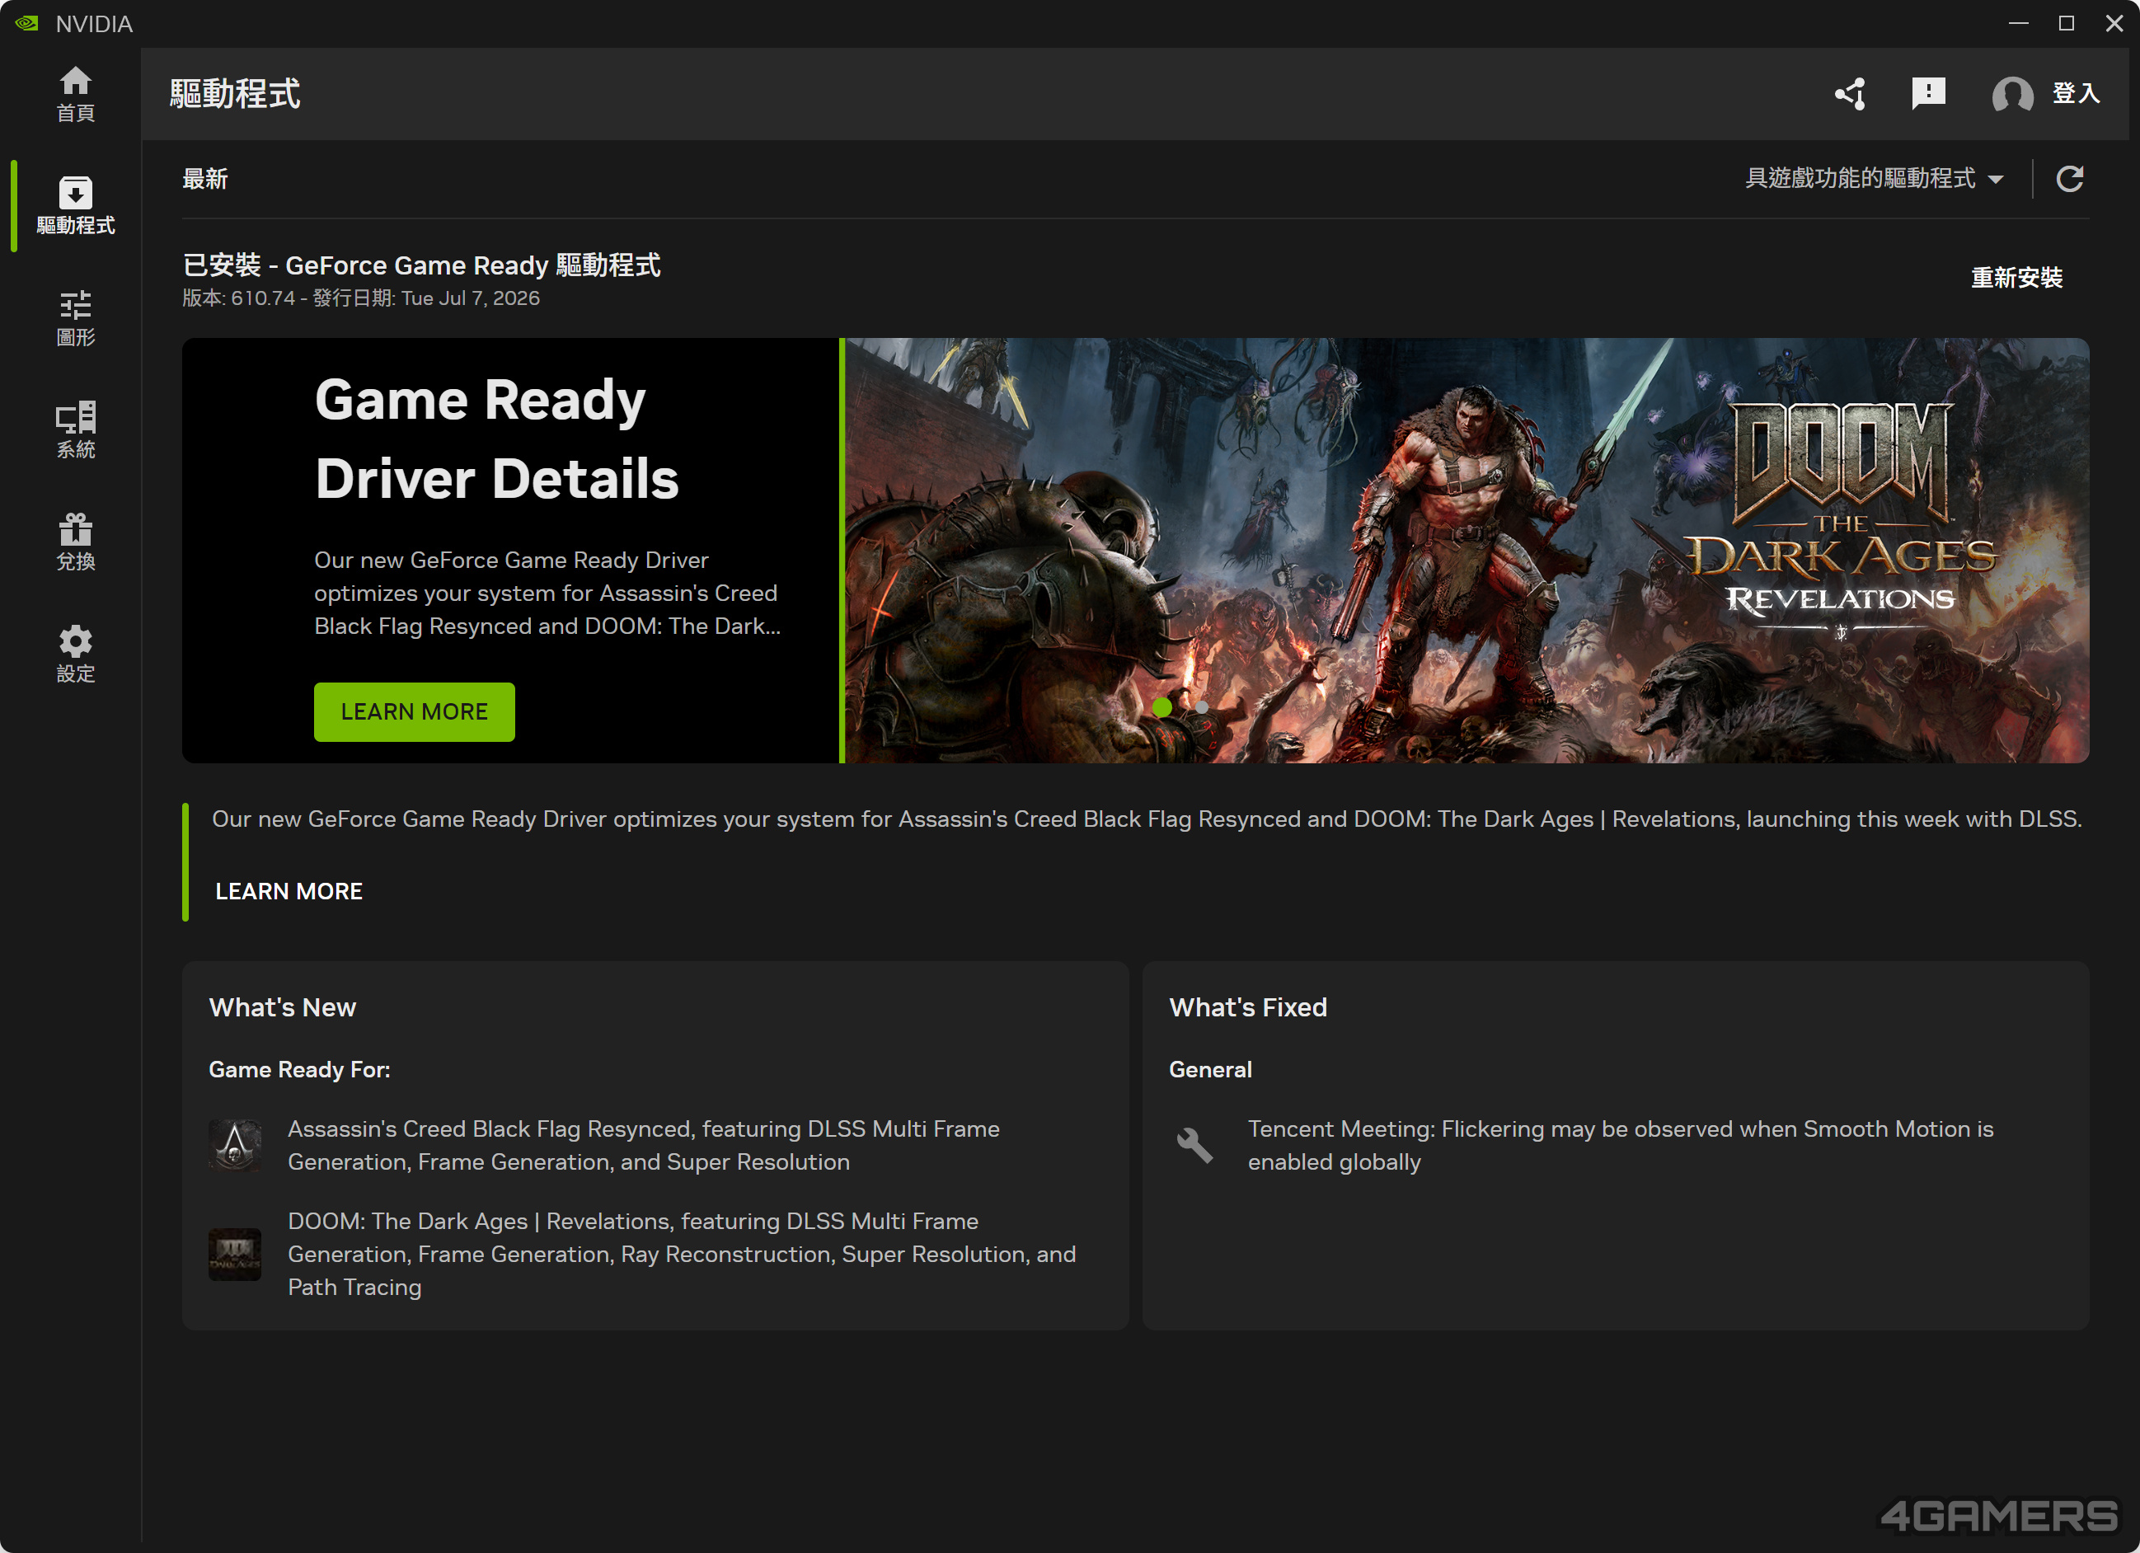
Task: Click 'DOOM: The Dark Ages | Revelations' feature text
Action: tap(681, 1254)
